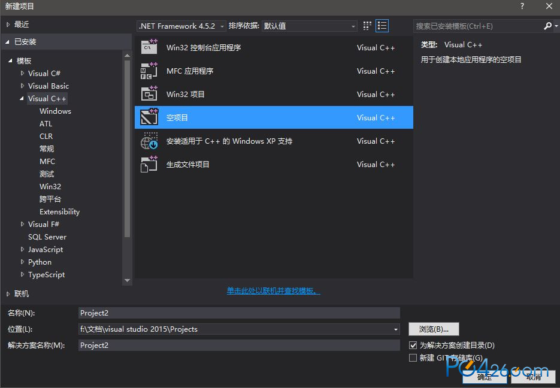Enable 为解决方案创建目录 checkbox

(413, 345)
